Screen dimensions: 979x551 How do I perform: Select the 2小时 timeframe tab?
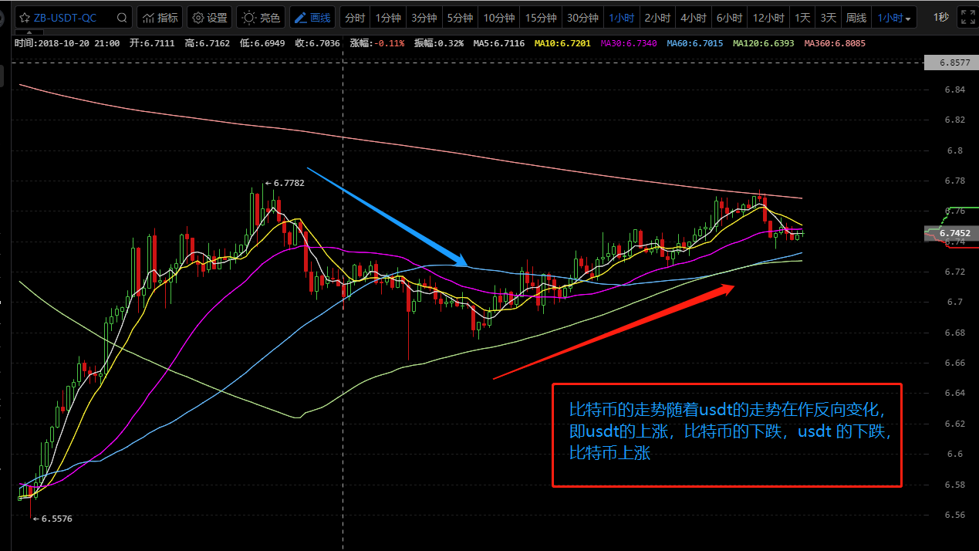click(x=657, y=18)
